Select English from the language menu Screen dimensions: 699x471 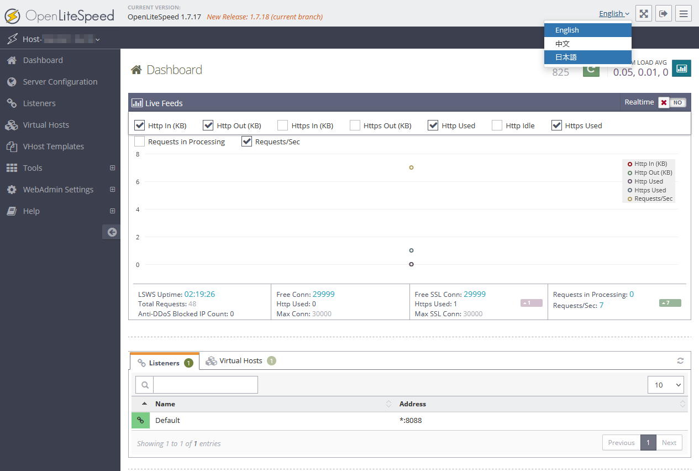coord(588,30)
